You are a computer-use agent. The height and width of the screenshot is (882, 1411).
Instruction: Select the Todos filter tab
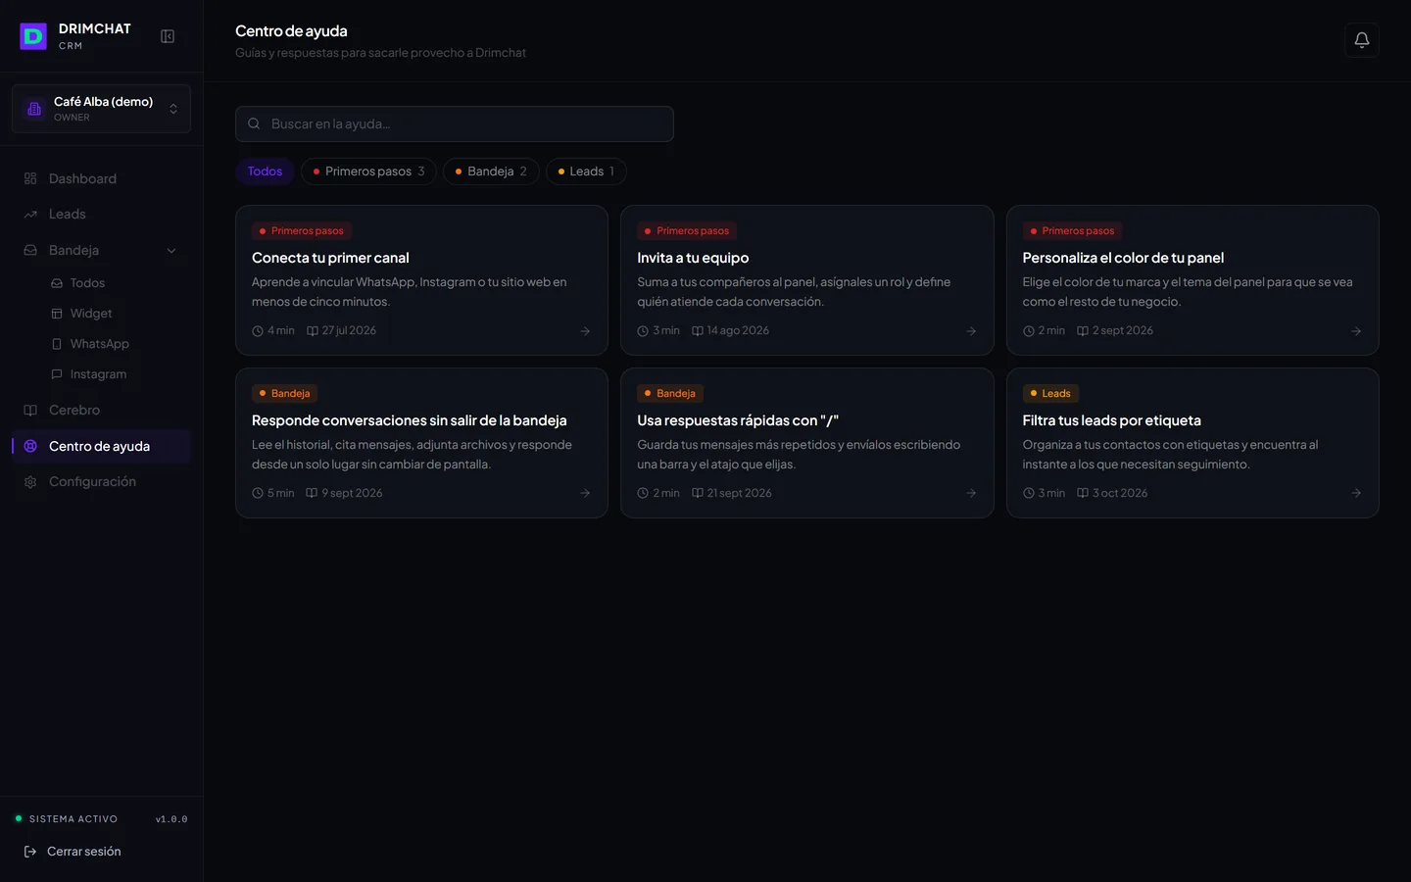click(x=265, y=171)
